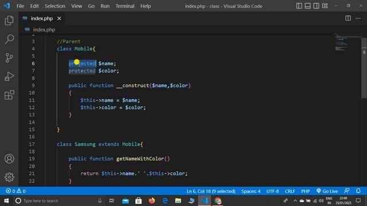367x206 pixels.
Task: Open the Accounts menu
Action: click(9, 159)
